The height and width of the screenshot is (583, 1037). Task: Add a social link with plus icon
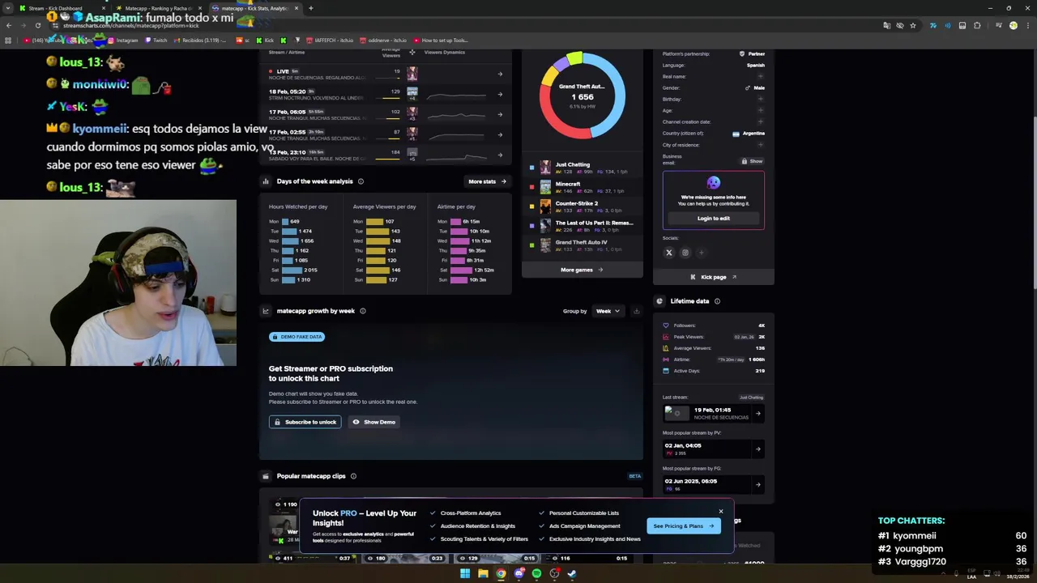pyautogui.click(x=702, y=253)
